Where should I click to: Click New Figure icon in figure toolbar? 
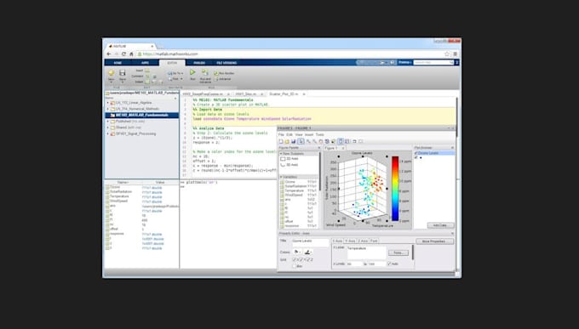[x=281, y=141]
